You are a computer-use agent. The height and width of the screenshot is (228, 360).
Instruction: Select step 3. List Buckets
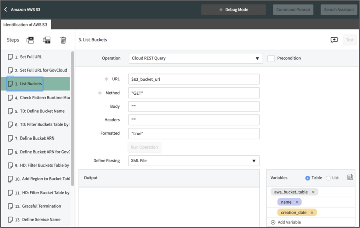[x=35, y=84]
